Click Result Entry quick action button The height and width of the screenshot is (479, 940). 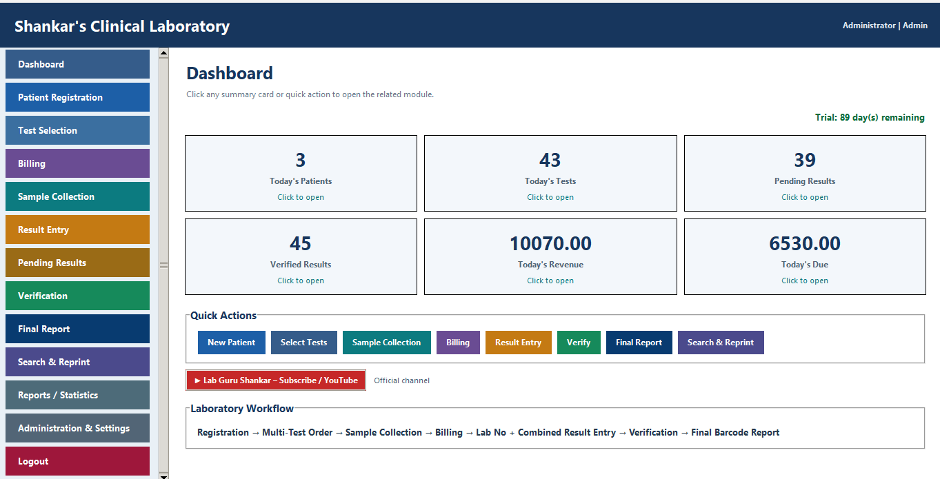tap(518, 343)
